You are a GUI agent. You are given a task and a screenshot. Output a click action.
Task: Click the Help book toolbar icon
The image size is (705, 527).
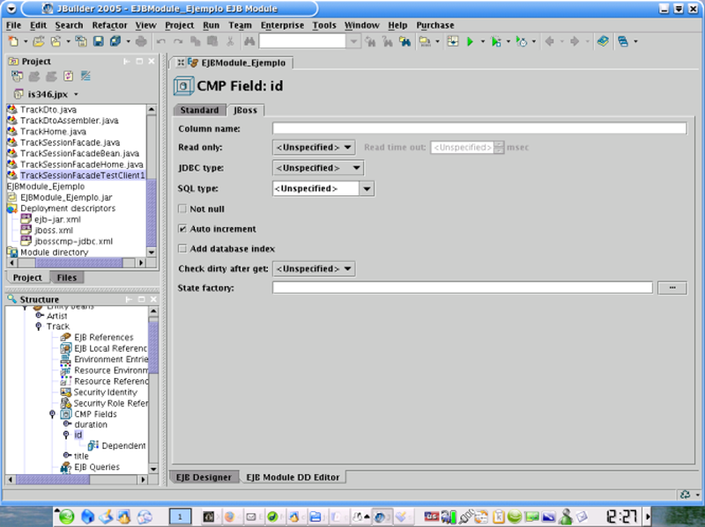(x=603, y=41)
